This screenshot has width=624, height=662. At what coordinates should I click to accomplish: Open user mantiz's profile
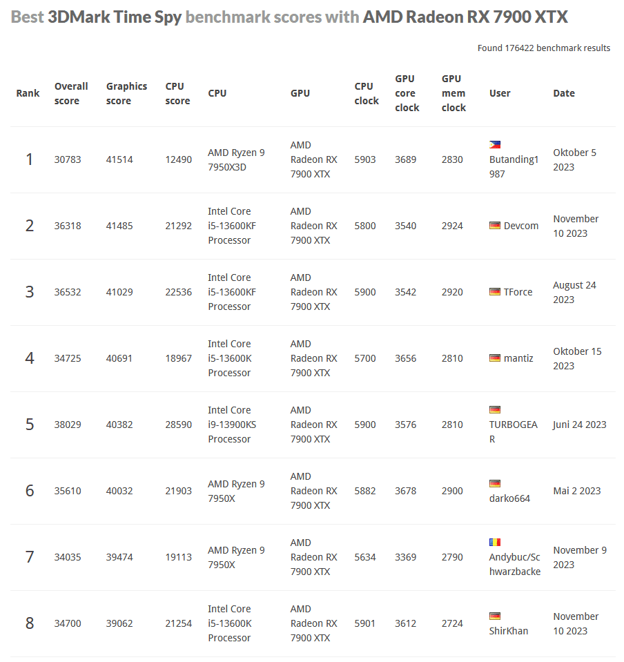(518, 358)
